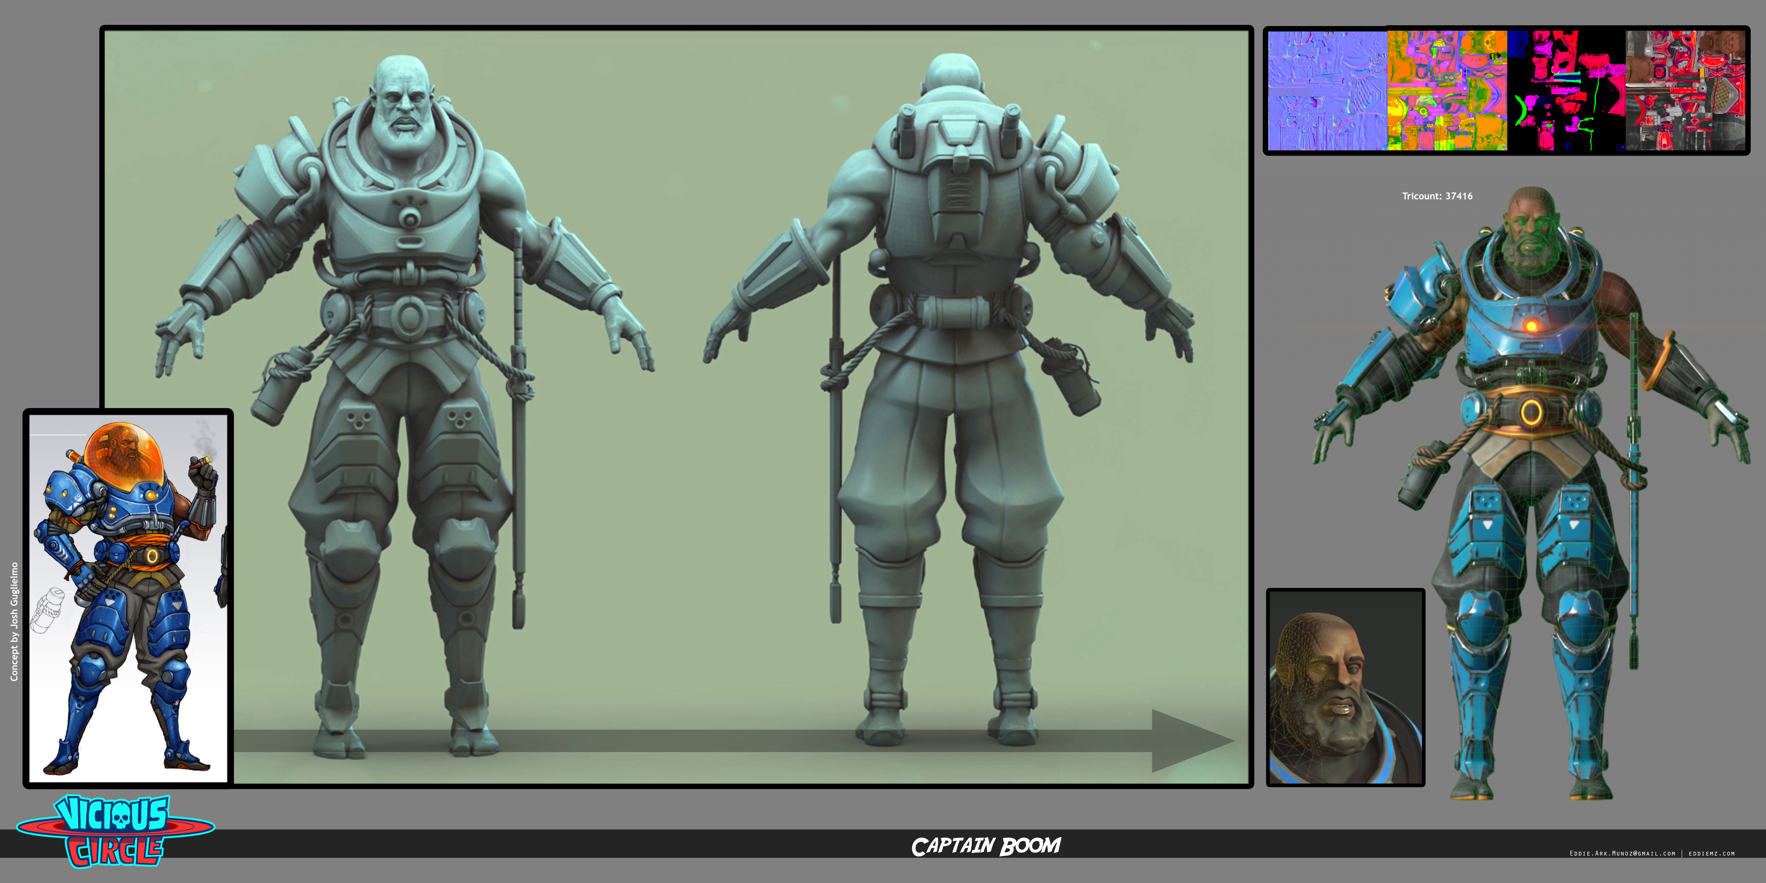Click the Eddie.Ark.Munoz gmail address
The width and height of the screenshot is (1766, 883).
(1622, 854)
